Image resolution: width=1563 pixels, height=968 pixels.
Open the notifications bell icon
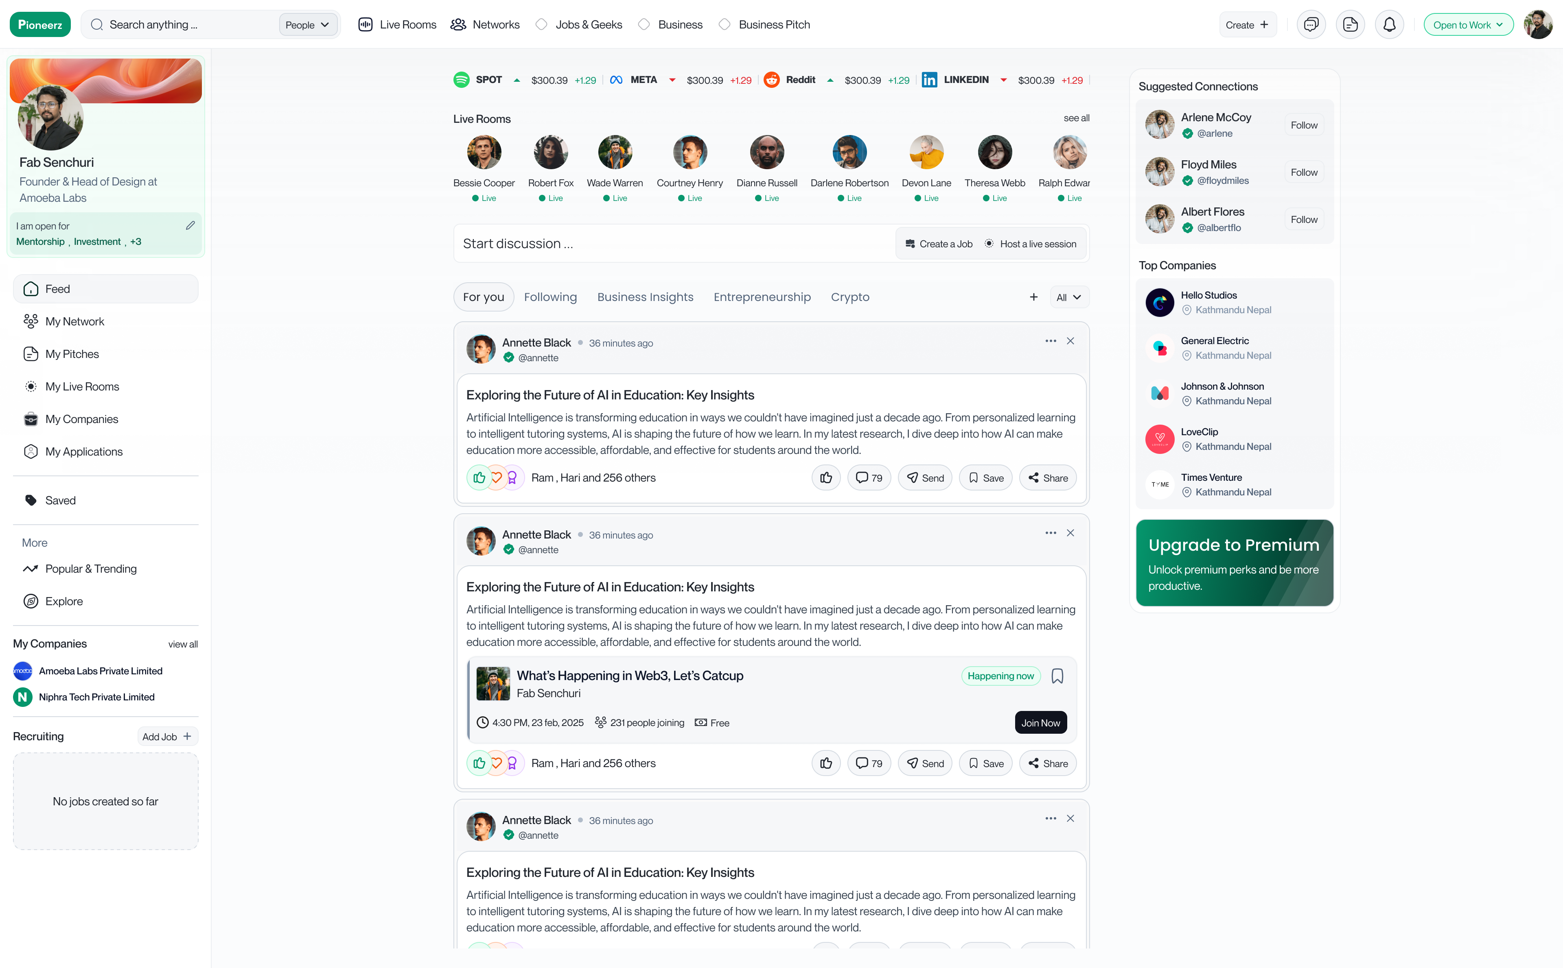coord(1389,25)
